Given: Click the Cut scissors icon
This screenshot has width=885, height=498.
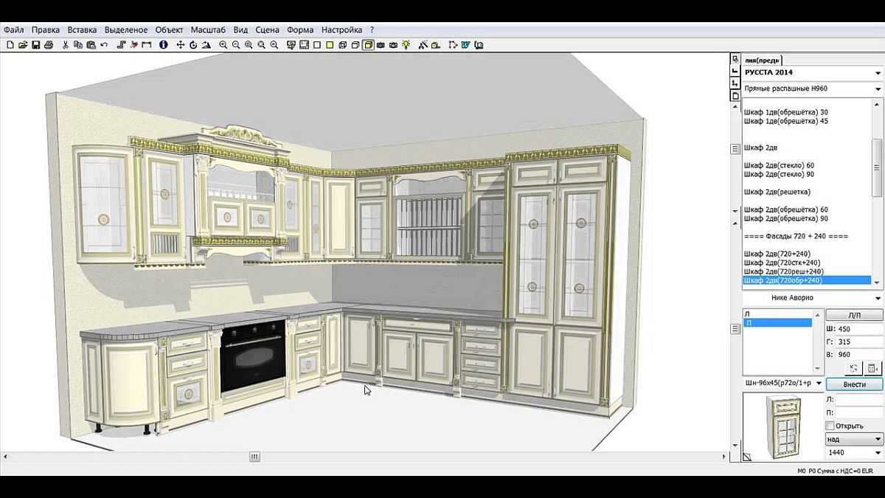Looking at the screenshot, I should pos(66,45).
